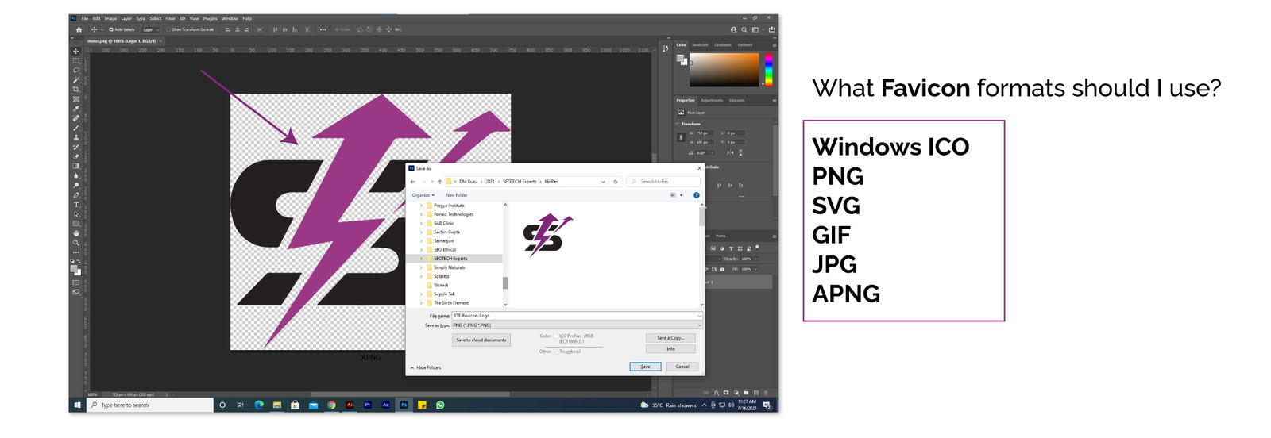The image size is (1271, 438).
Task: Collapse the dialog with Hide Folders
Action: [426, 367]
